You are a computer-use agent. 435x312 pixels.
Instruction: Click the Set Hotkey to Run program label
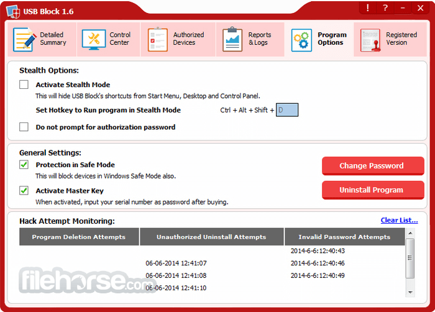[108, 110]
